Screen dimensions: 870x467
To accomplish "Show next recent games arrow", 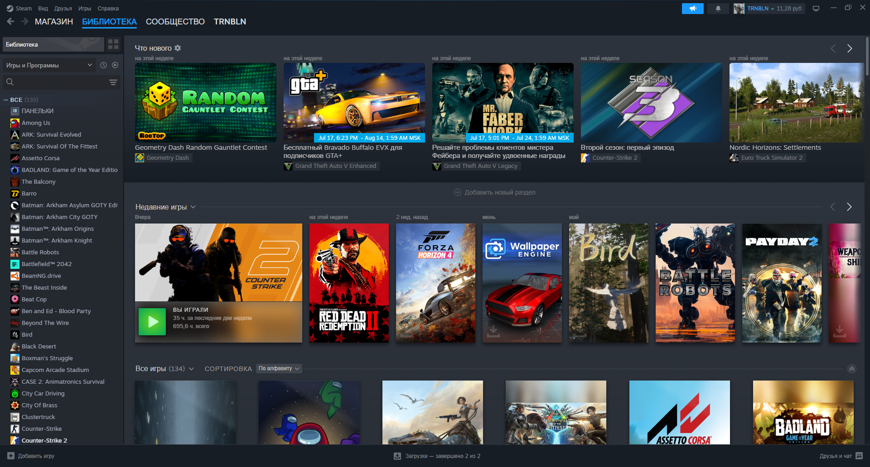I will pos(850,207).
